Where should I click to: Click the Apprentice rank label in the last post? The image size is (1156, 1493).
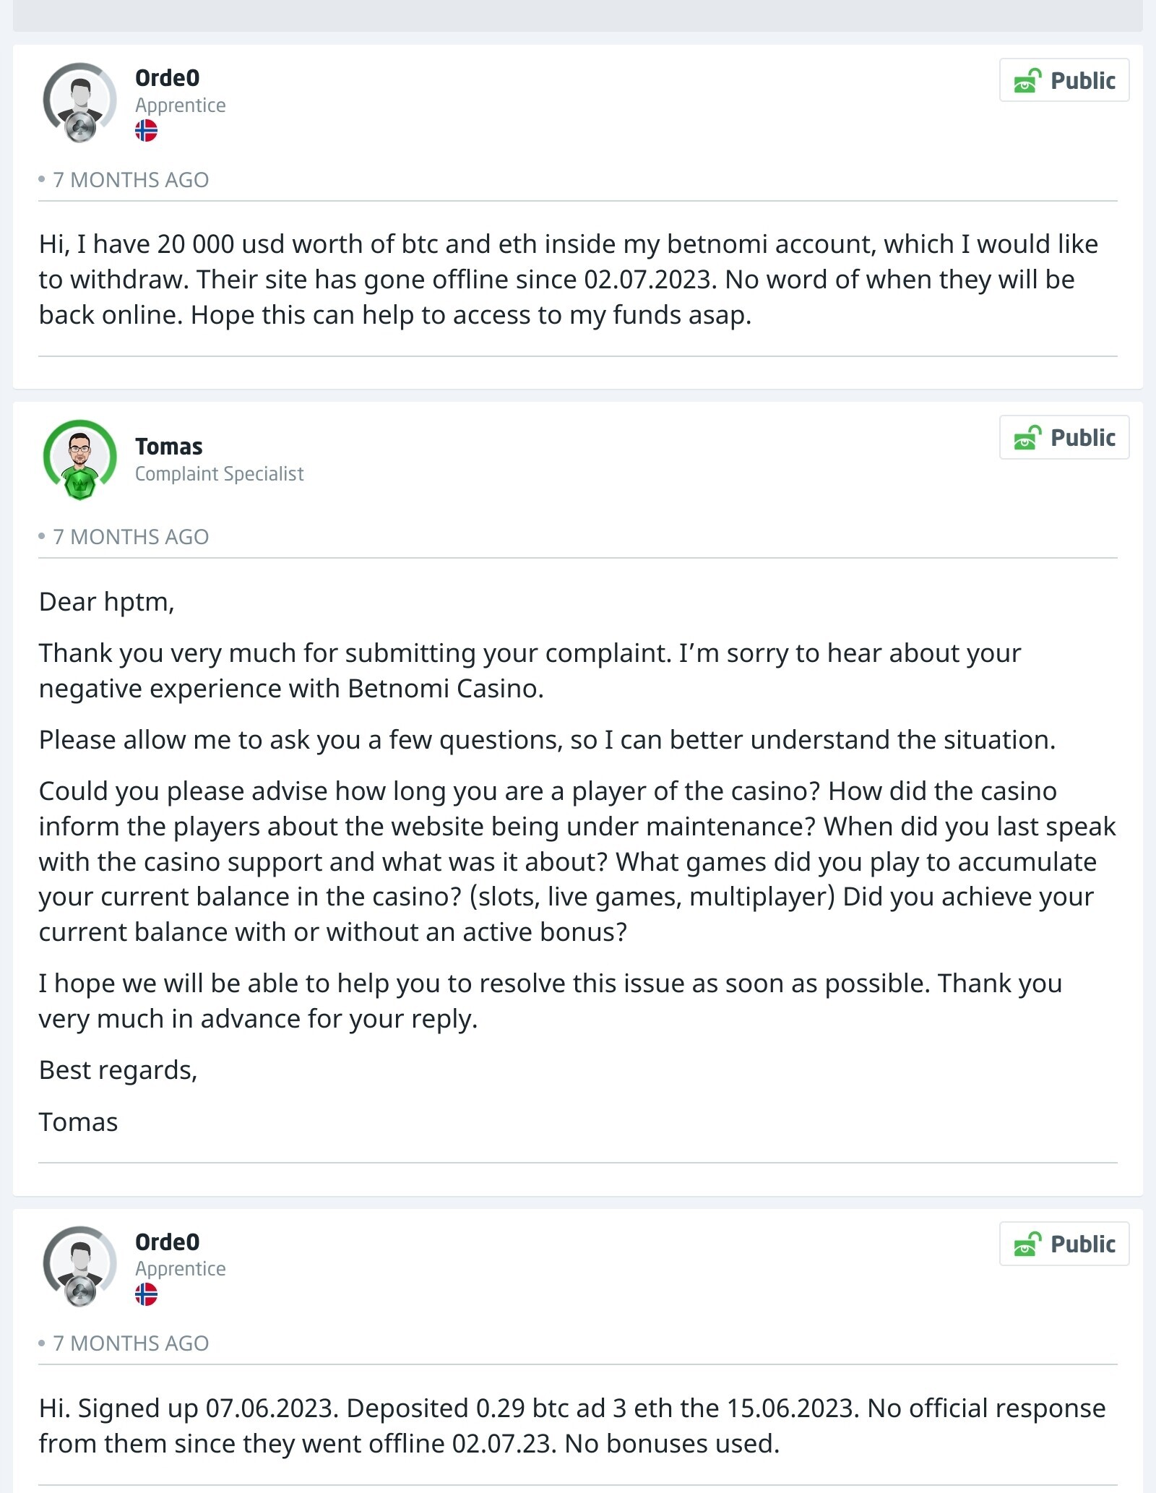pos(180,1269)
